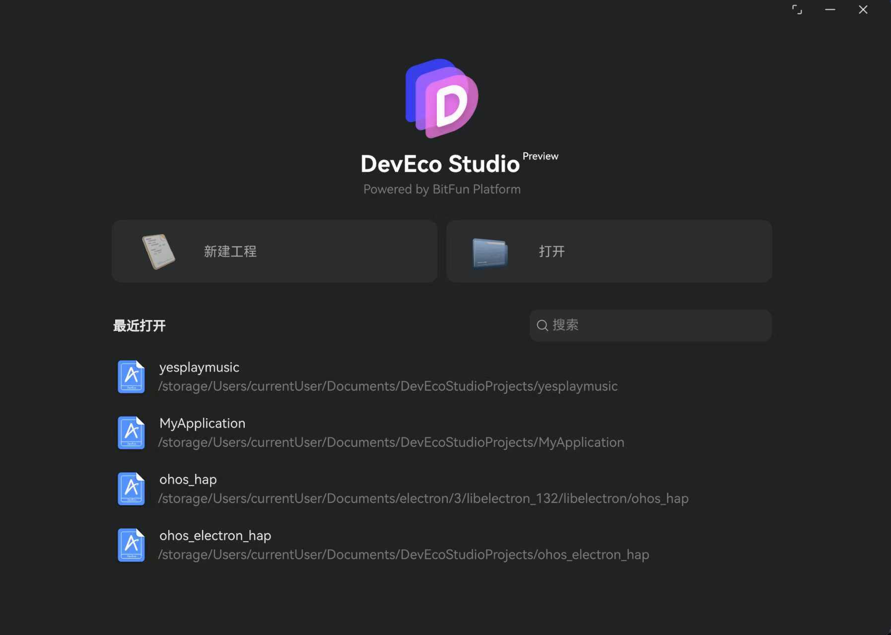
Task: Click the MyApplication project file icon
Action: [x=131, y=432]
